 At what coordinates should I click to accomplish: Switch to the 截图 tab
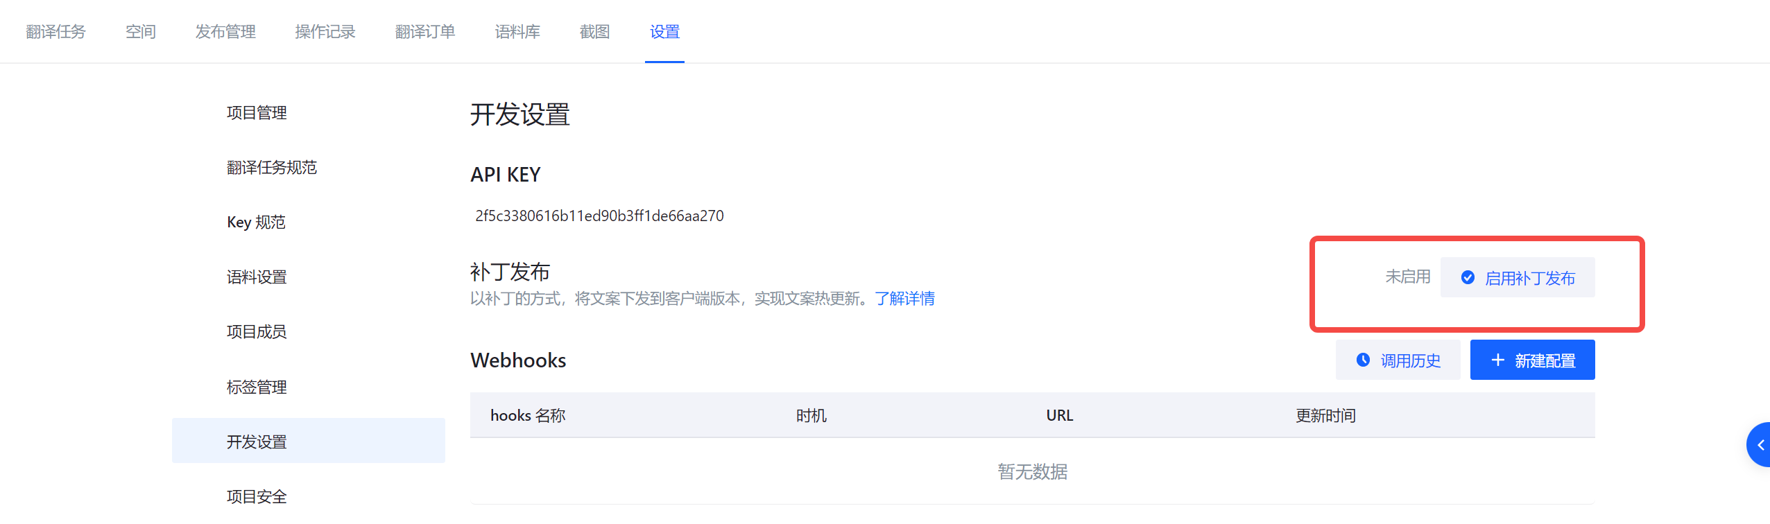pyautogui.click(x=594, y=32)
